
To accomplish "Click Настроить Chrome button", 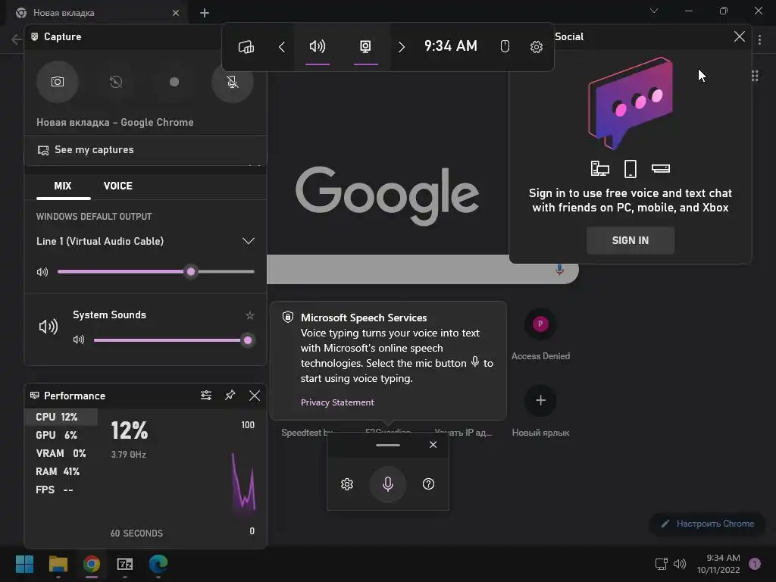I will 708,524.
